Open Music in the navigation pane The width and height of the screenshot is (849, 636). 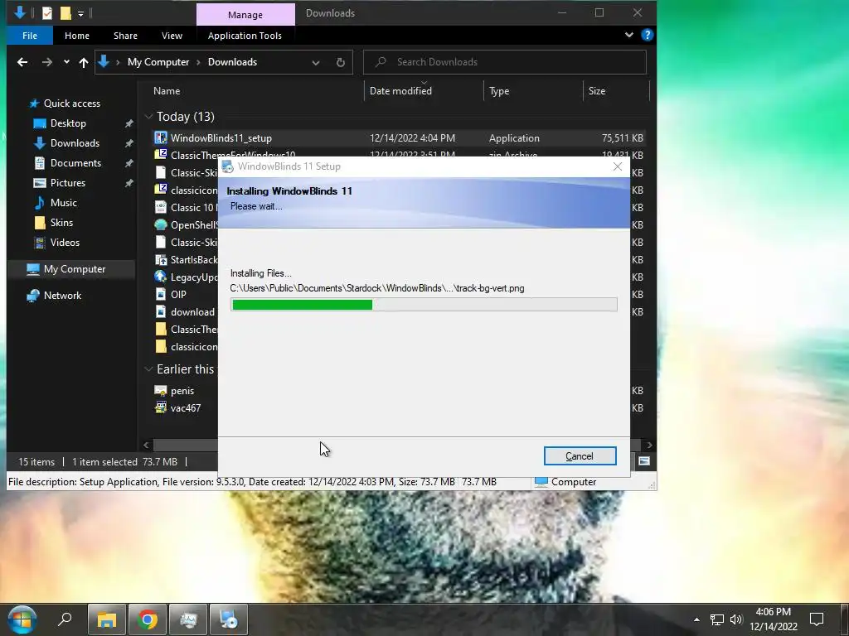(x=63, y=203)
